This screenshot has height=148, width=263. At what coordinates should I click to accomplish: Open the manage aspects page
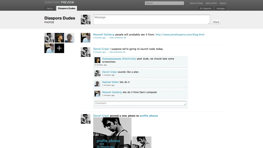coord(220,8)
